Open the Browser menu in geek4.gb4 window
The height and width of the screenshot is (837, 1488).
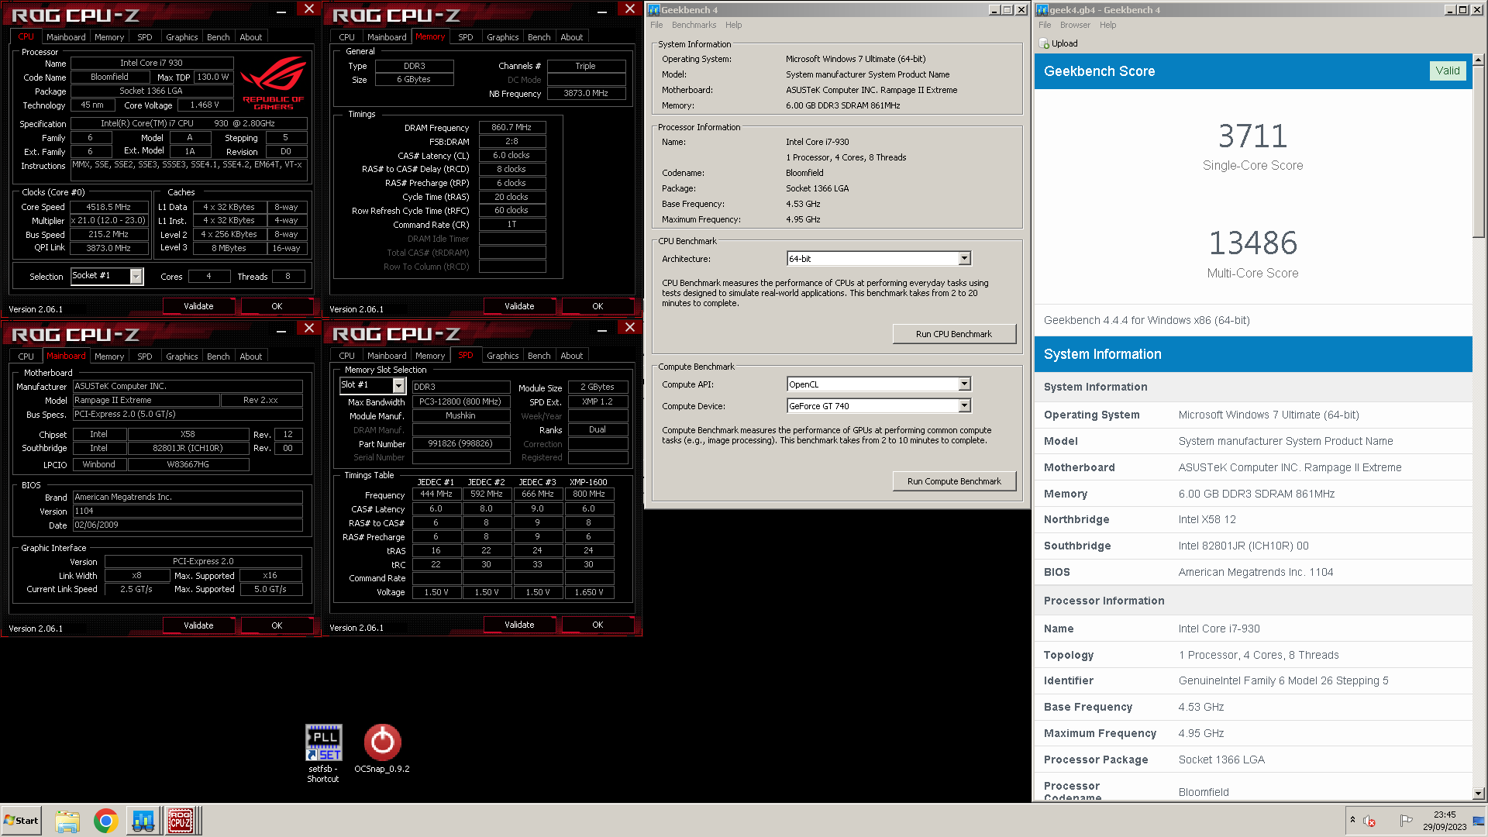[1075, 25]
